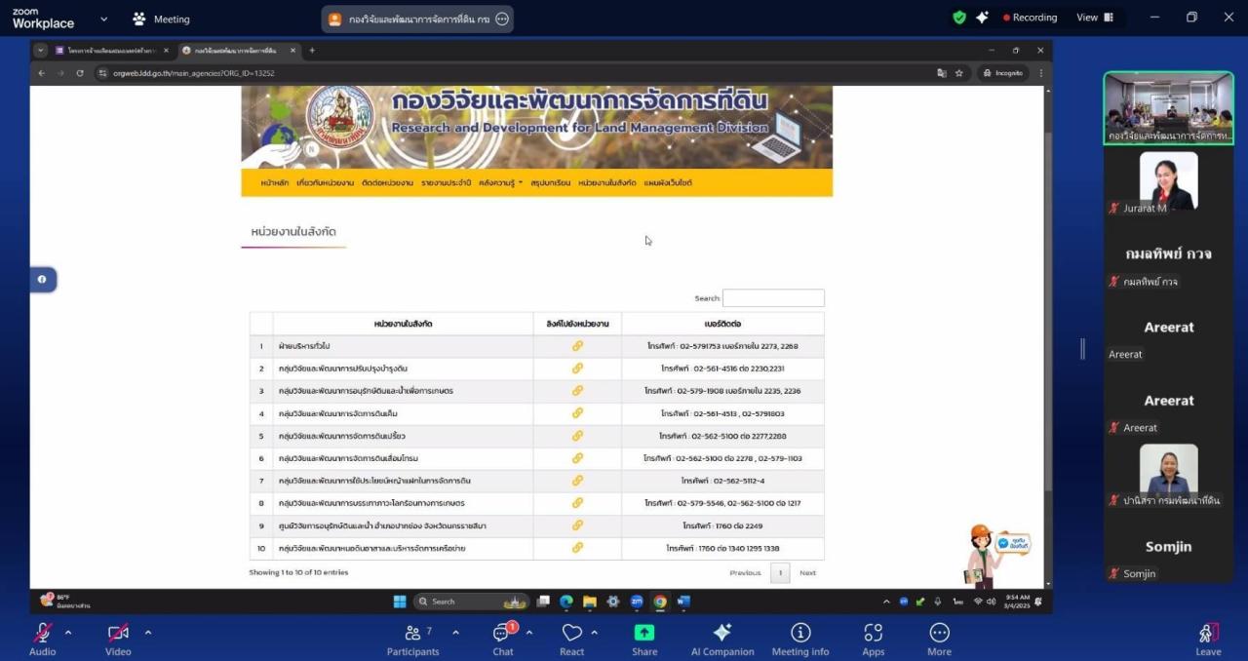Viewport: 1248px width, 661px height.
Task: Click the Next pagination link
Action: (x=807, y=573)
